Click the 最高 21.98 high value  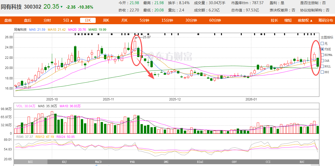click(154, 3)
